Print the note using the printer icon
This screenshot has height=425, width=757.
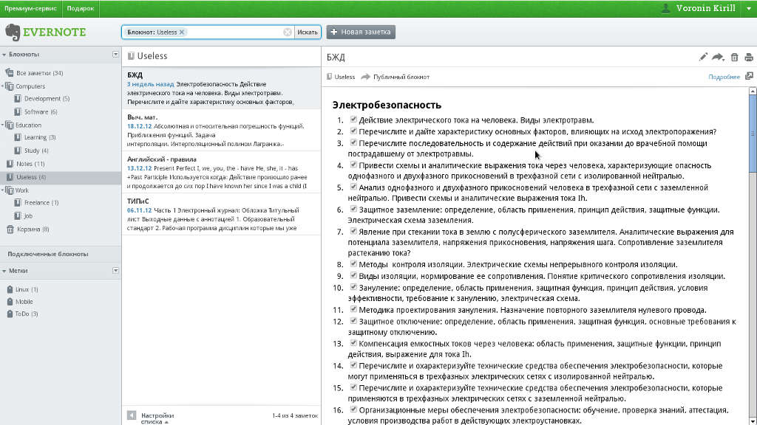pyautogui.click(x=747, y=55)
